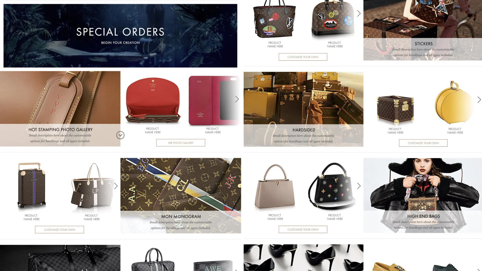This screenshot has width=482, height=271.
Task: Click See Photo Gallery button
Action: (x=180, y=143)
